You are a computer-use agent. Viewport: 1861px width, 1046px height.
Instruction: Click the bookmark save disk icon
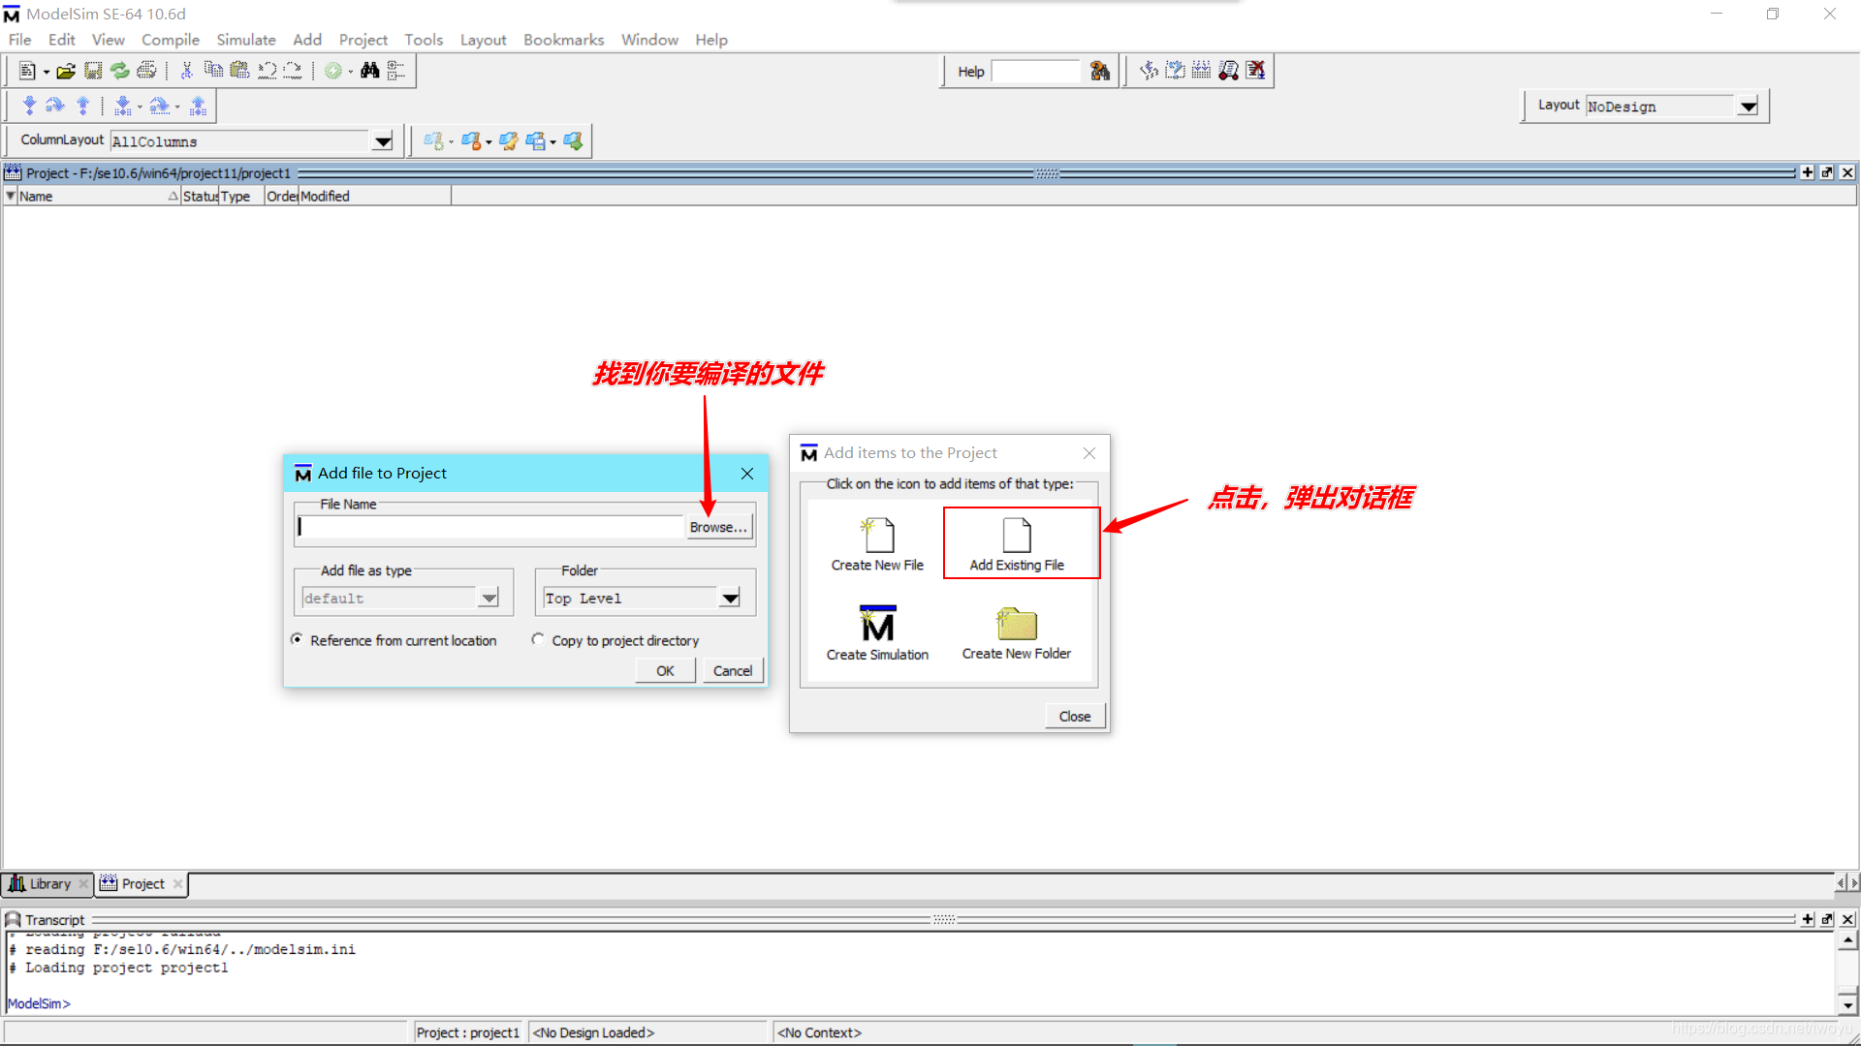(535, 141)
